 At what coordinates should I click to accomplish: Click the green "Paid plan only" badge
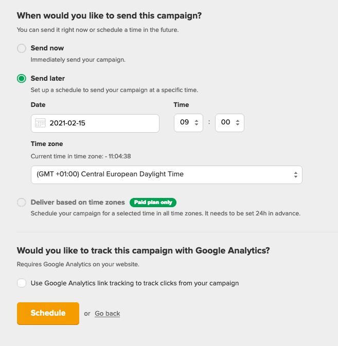tap(153, 203)
